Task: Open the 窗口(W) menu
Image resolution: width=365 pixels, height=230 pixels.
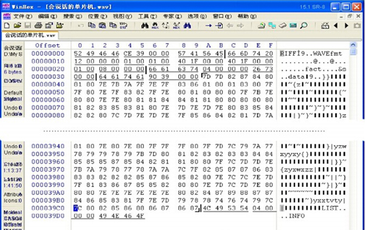Action: 222,16
